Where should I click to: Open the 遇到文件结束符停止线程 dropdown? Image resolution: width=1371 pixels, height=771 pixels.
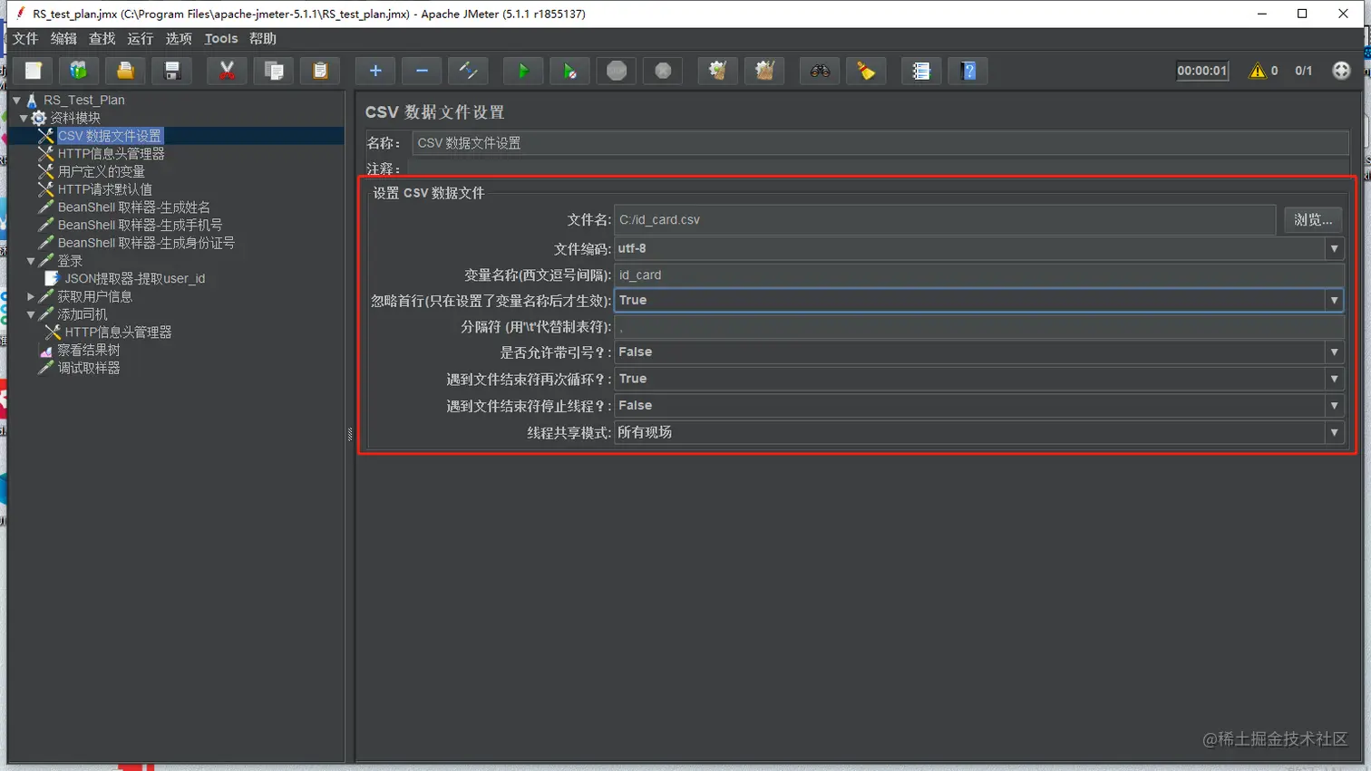point(978,405)
